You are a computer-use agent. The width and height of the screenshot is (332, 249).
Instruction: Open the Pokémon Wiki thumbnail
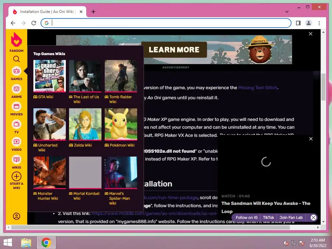point(121,124)
